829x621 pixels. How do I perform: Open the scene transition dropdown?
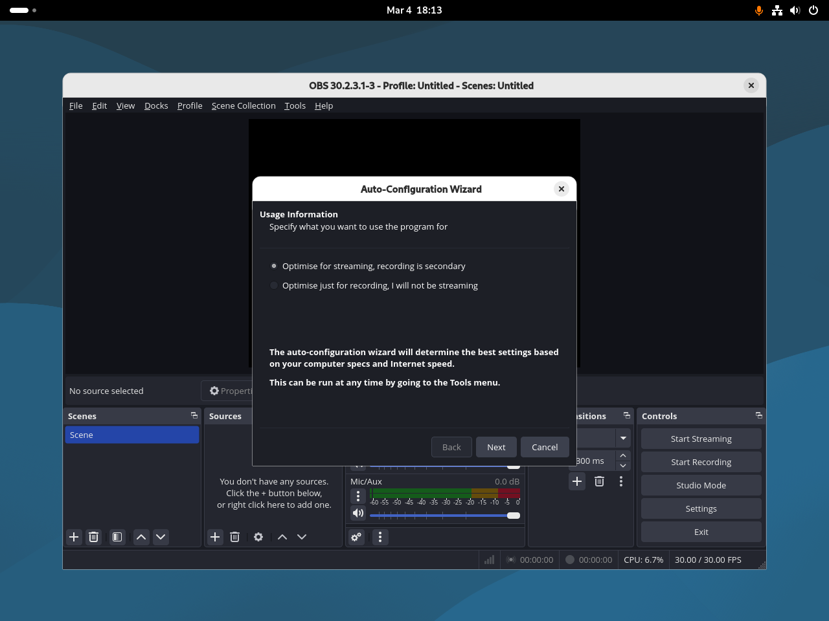(622, 438)
